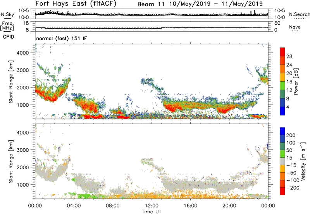The height and width of the screenshot is (214, 310).
Task: Select the '08:00' time axis tick
Action: pos(113,206)
